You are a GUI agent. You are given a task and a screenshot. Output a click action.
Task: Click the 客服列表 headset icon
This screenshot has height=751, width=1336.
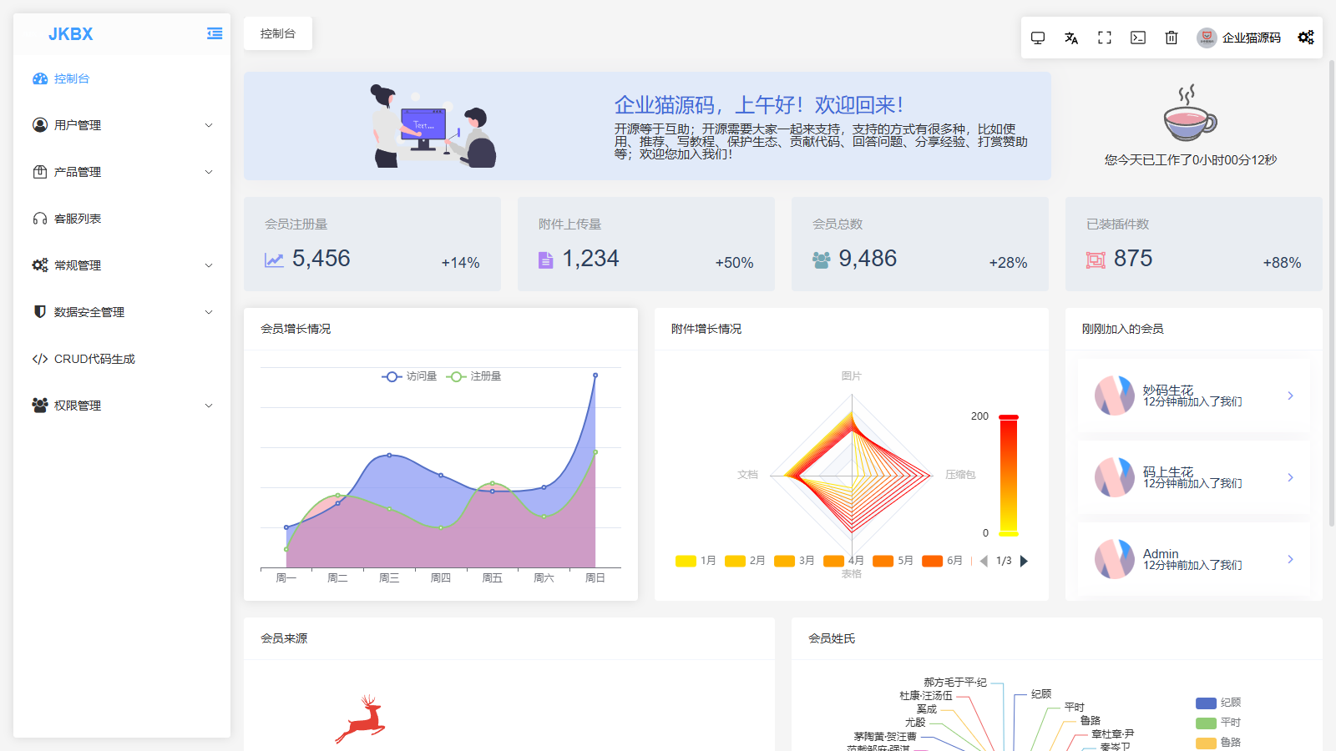coord(40,219)
